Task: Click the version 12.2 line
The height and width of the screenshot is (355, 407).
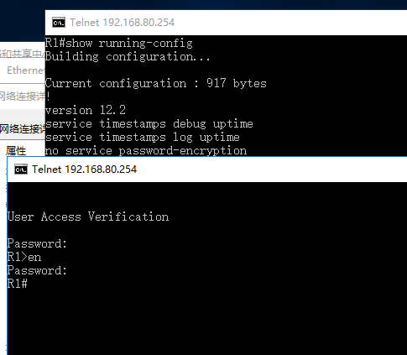Action: coord(86,110)
